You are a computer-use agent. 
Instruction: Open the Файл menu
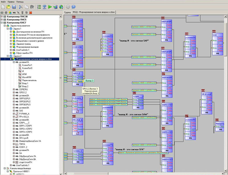[x=3, y=2]
